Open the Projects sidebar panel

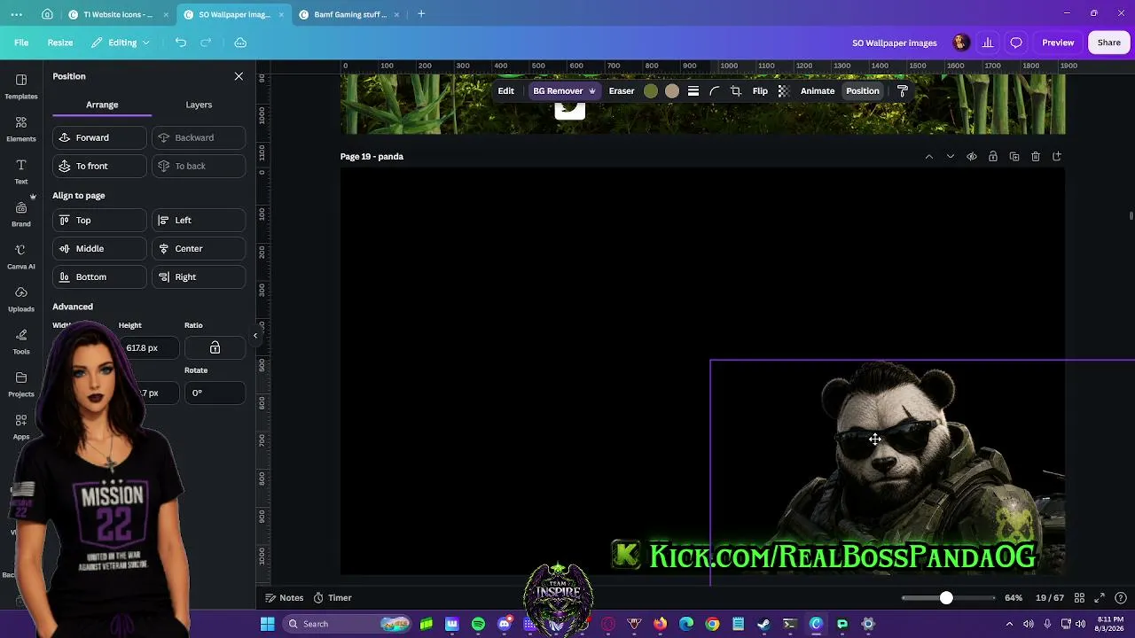coord(21,384)
